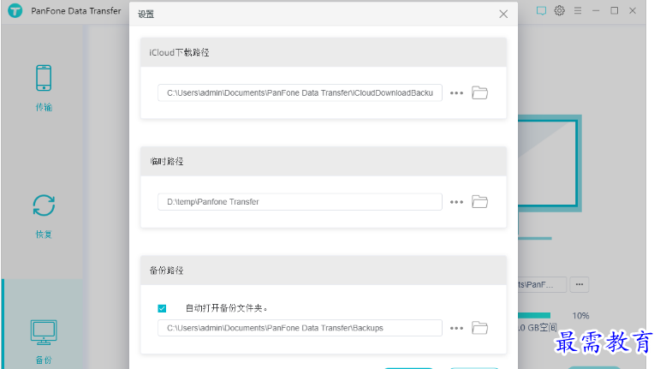Browse for backup path via dots button

coord(456,328)
